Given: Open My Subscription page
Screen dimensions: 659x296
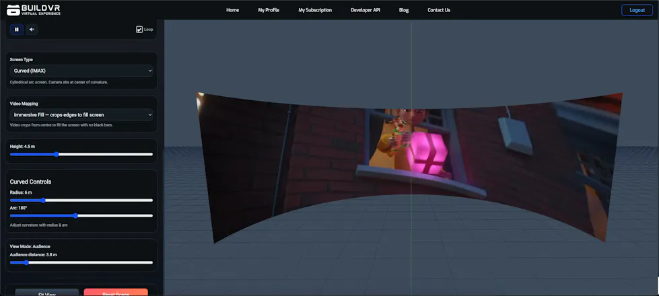Looking at the screenshot, I should pos(315,10).
